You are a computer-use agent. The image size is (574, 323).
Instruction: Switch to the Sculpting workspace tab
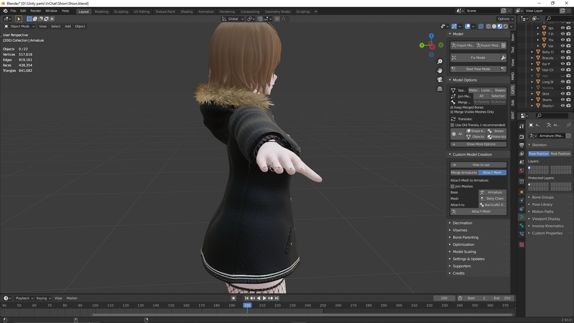121,12
